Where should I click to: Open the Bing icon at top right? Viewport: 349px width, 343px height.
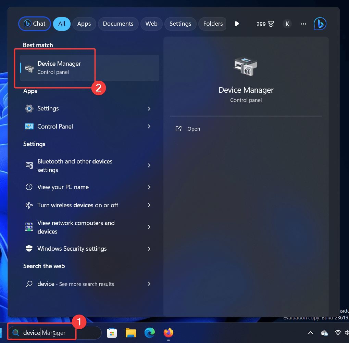click(320, 24)
